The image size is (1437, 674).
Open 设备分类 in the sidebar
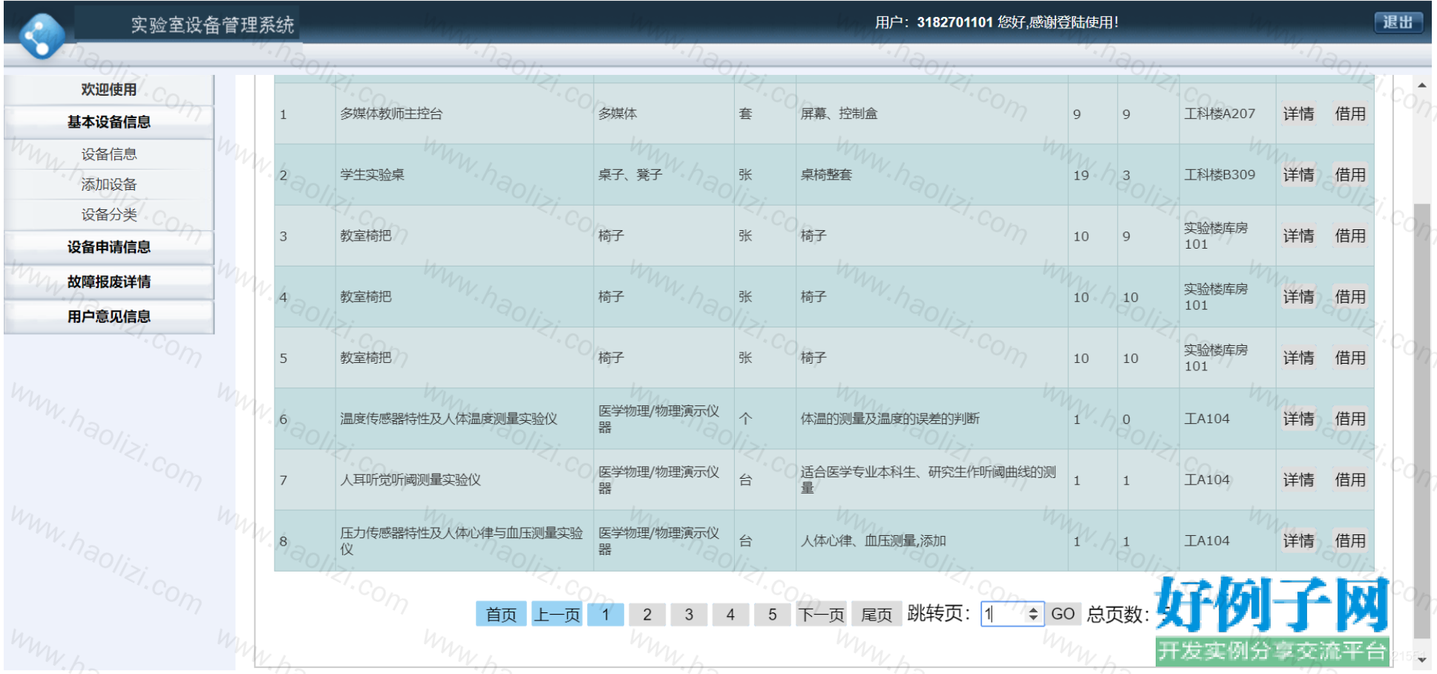[x=108, y=215]
